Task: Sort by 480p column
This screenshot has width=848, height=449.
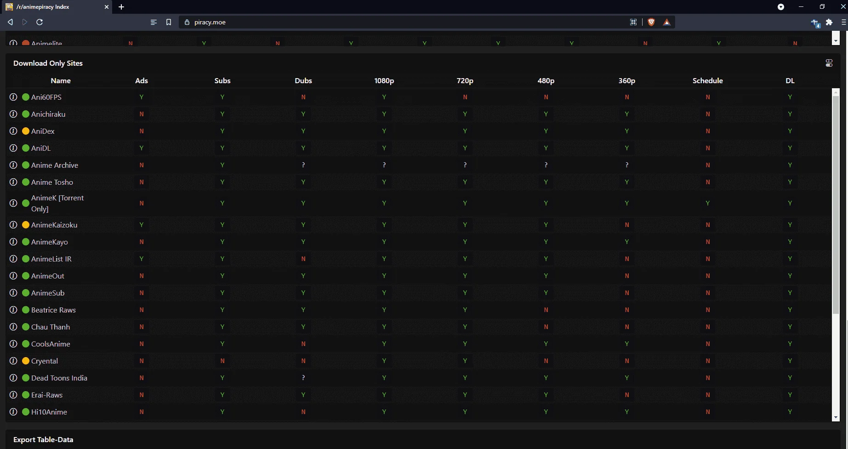Action: 546,80
